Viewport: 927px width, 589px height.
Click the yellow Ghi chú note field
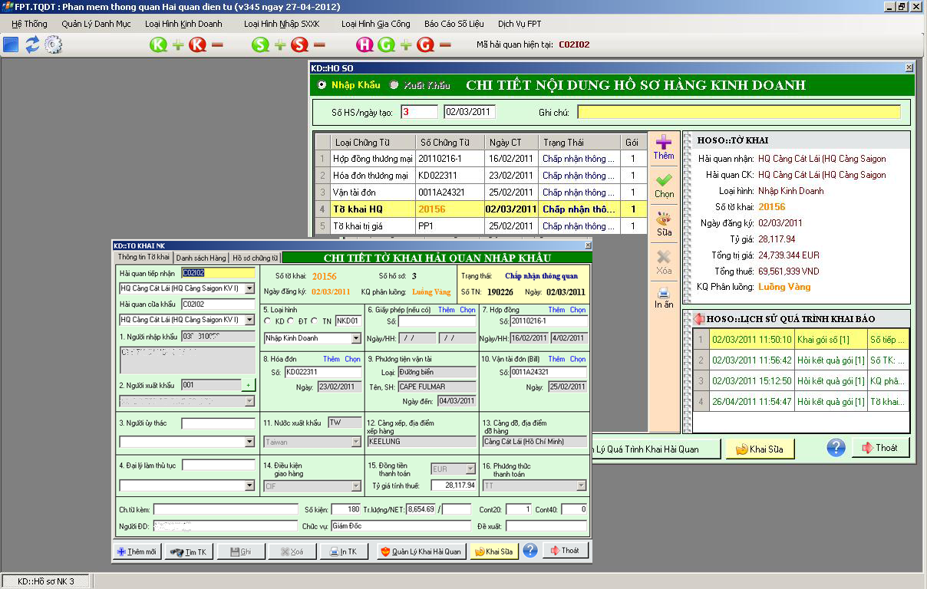coord(738,113)
